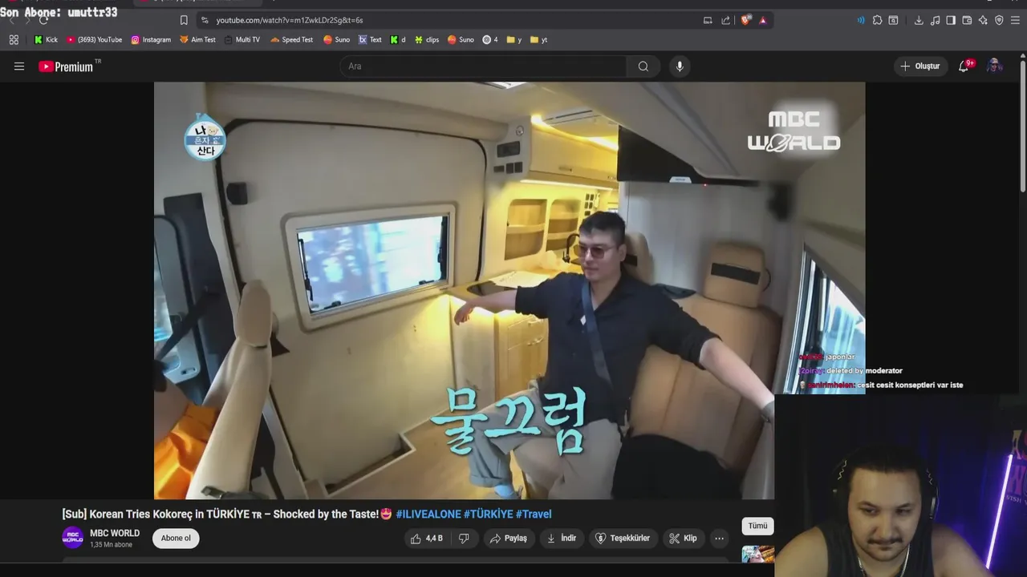The height and width of the screenshot is (577, 1027).
Task: Open Suno bookmark next to clips
Action: pyautogui.click(x=461, y=39)
